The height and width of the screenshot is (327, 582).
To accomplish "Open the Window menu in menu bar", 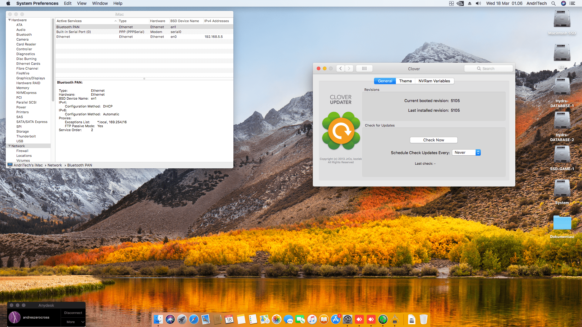I will pyautogui.click(x=100, y=3).
